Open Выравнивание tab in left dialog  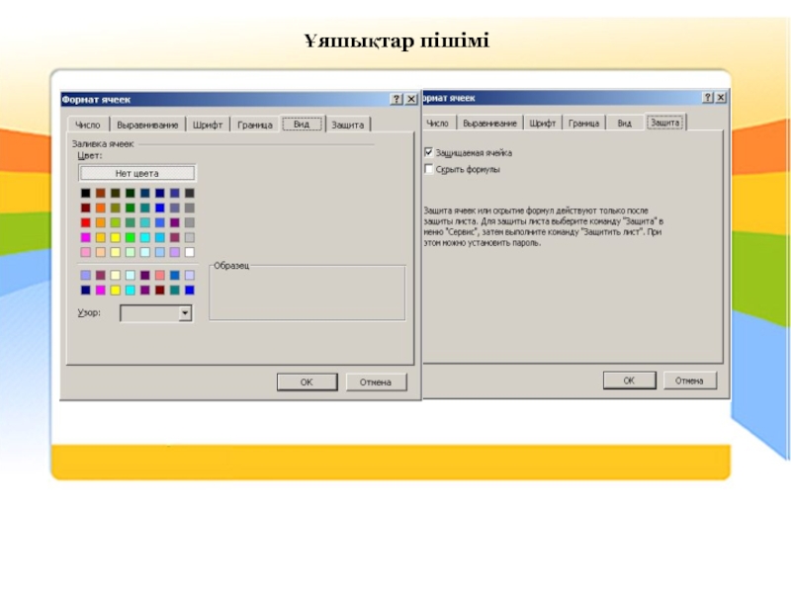[x=147, y=125]
